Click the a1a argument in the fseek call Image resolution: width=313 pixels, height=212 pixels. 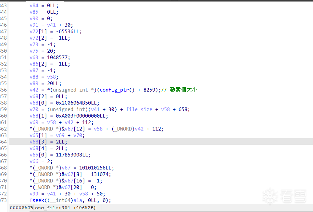pos(78,200)
